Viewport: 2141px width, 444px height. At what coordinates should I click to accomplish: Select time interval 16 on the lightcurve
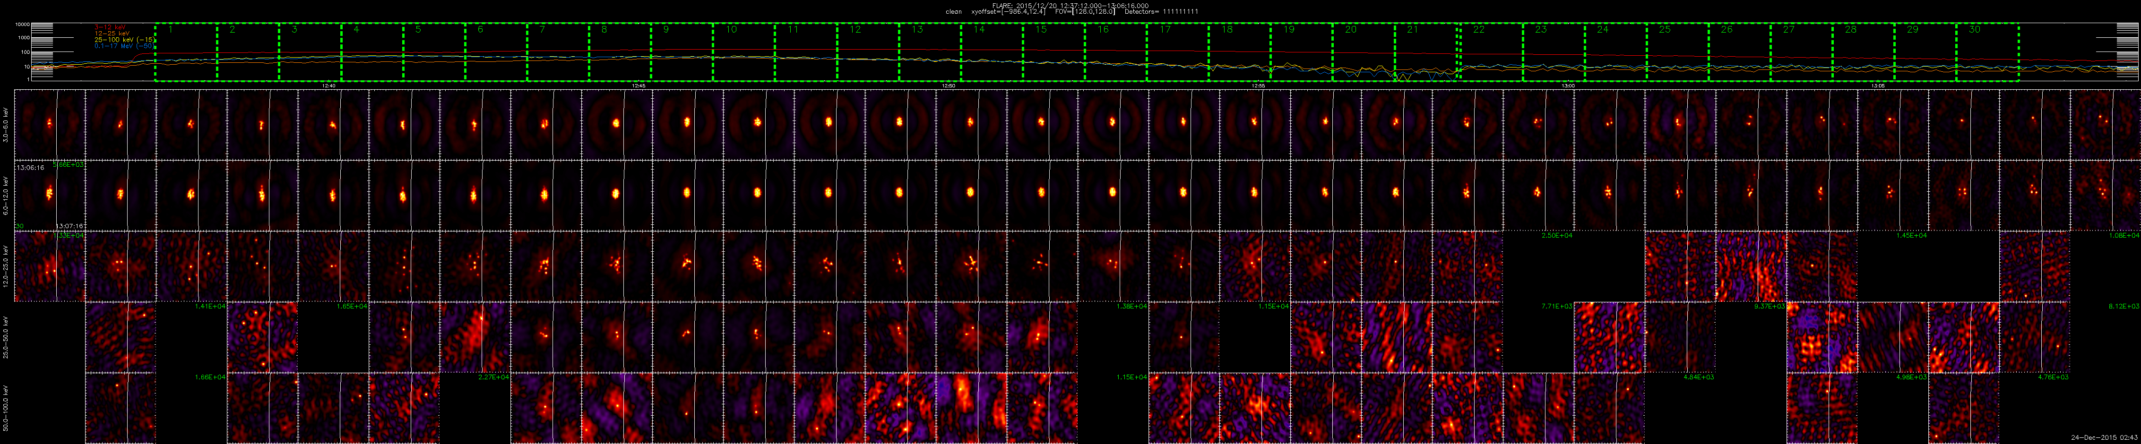coord(1115,51)
